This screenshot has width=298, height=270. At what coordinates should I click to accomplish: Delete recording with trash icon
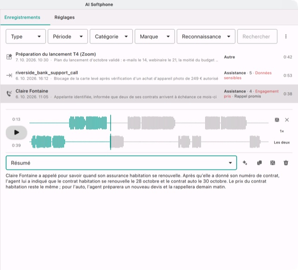click(286, 163)
